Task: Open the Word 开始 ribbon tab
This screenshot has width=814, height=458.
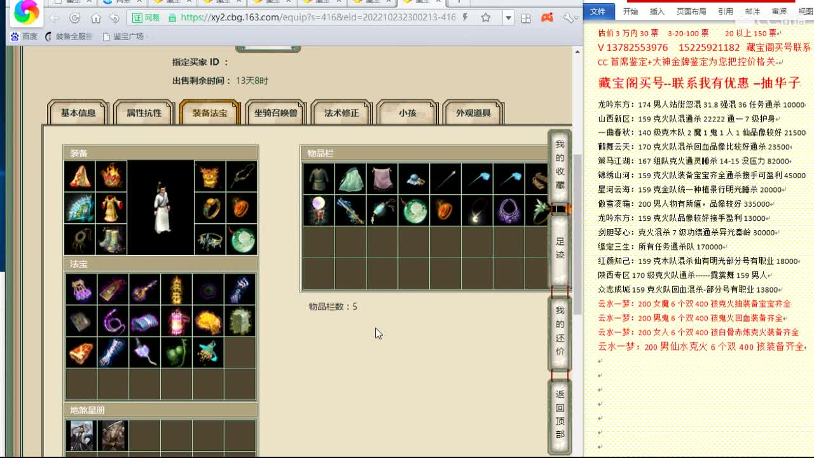Action: 630,11
